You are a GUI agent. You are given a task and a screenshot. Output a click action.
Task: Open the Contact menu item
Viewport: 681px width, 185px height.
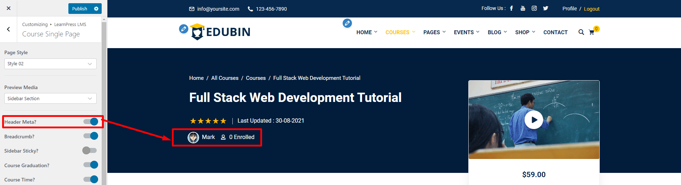tap(555, 32)
